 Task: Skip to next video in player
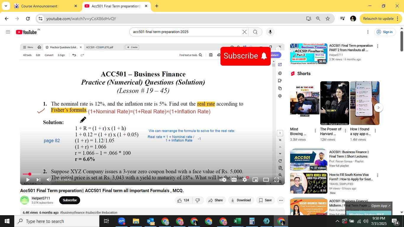(x=38, y=179)
